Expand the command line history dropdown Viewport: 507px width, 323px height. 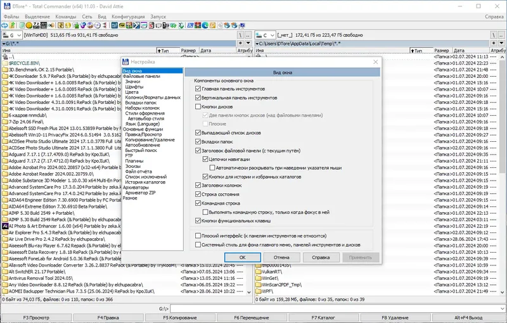pos(503,308)
